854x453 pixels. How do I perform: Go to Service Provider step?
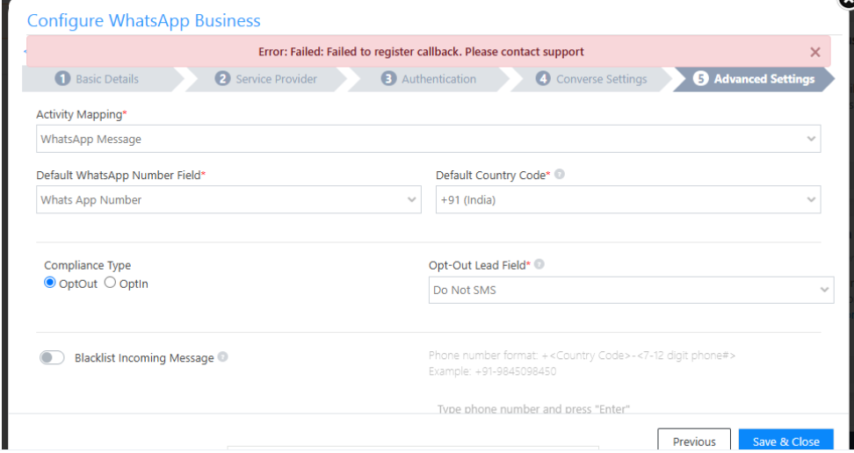(276, 79)
